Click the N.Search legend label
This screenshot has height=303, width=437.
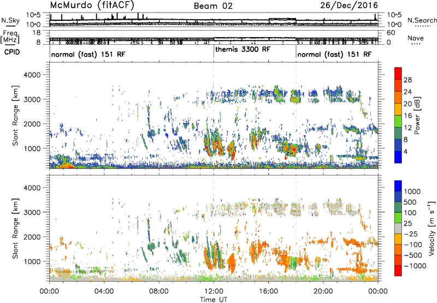point(422,20)
